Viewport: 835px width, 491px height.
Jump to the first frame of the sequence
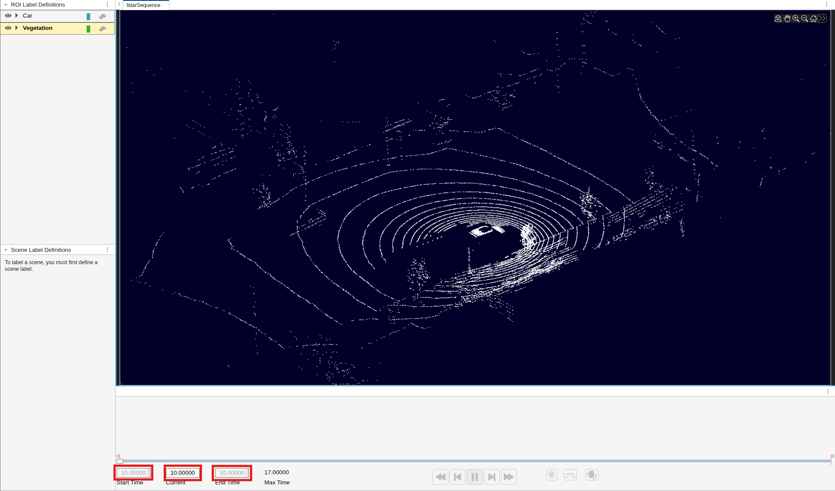point(440,477)
